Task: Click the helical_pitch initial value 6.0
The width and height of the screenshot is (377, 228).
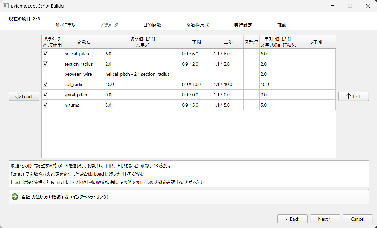Action: coord(142,54)
